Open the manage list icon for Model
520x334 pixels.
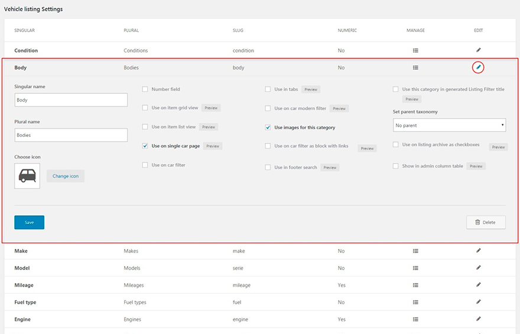pyautogui.click(x=415, y=268)
